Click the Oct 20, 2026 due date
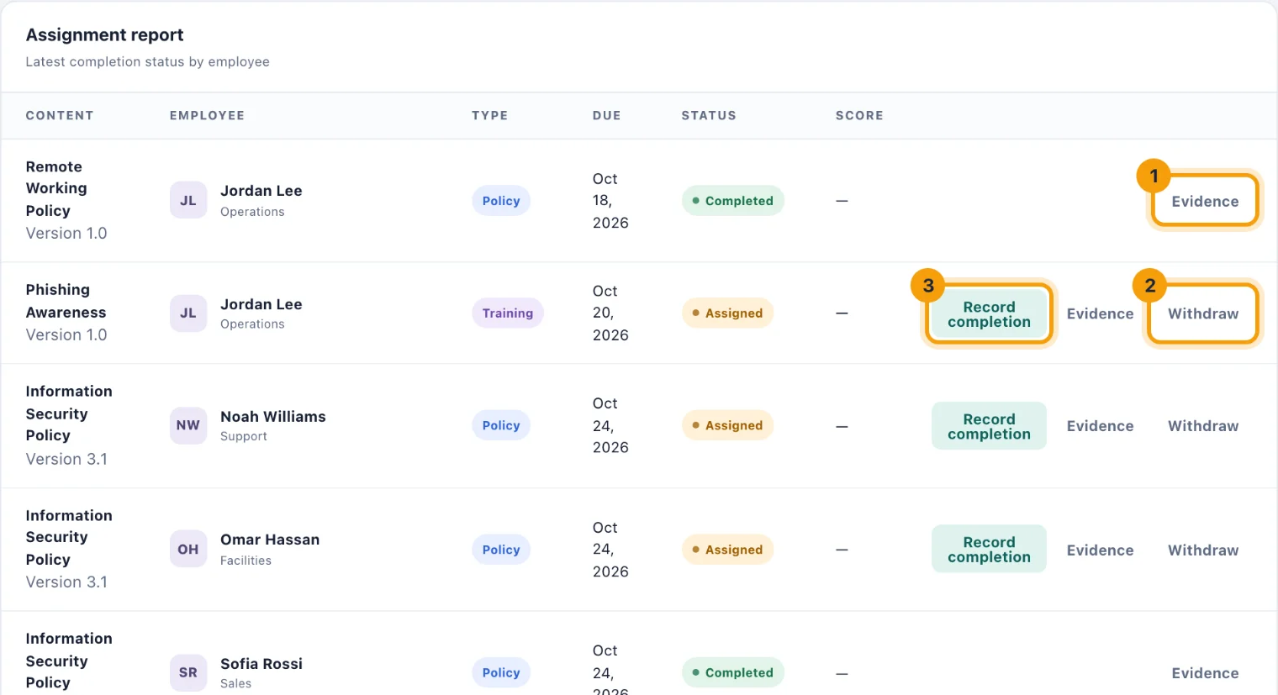 click(610, 313)
